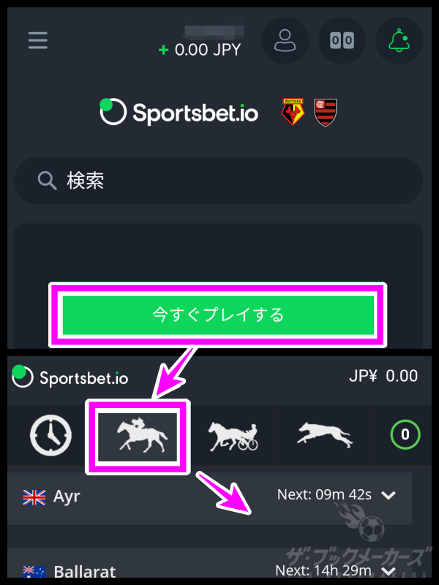Open the bet slip counter icon
Image resolution: width=439 pixels, height=585 pixels.
(x=342, y=40)
